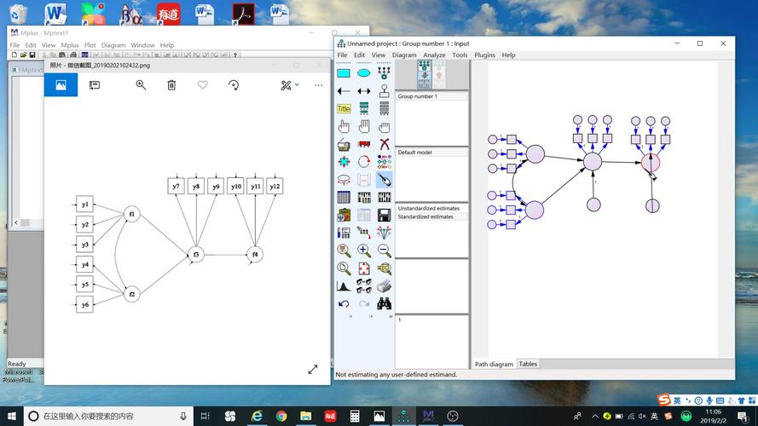
Task: Expand the Photos image to fullscreen
Action: [x=313, y=369]
